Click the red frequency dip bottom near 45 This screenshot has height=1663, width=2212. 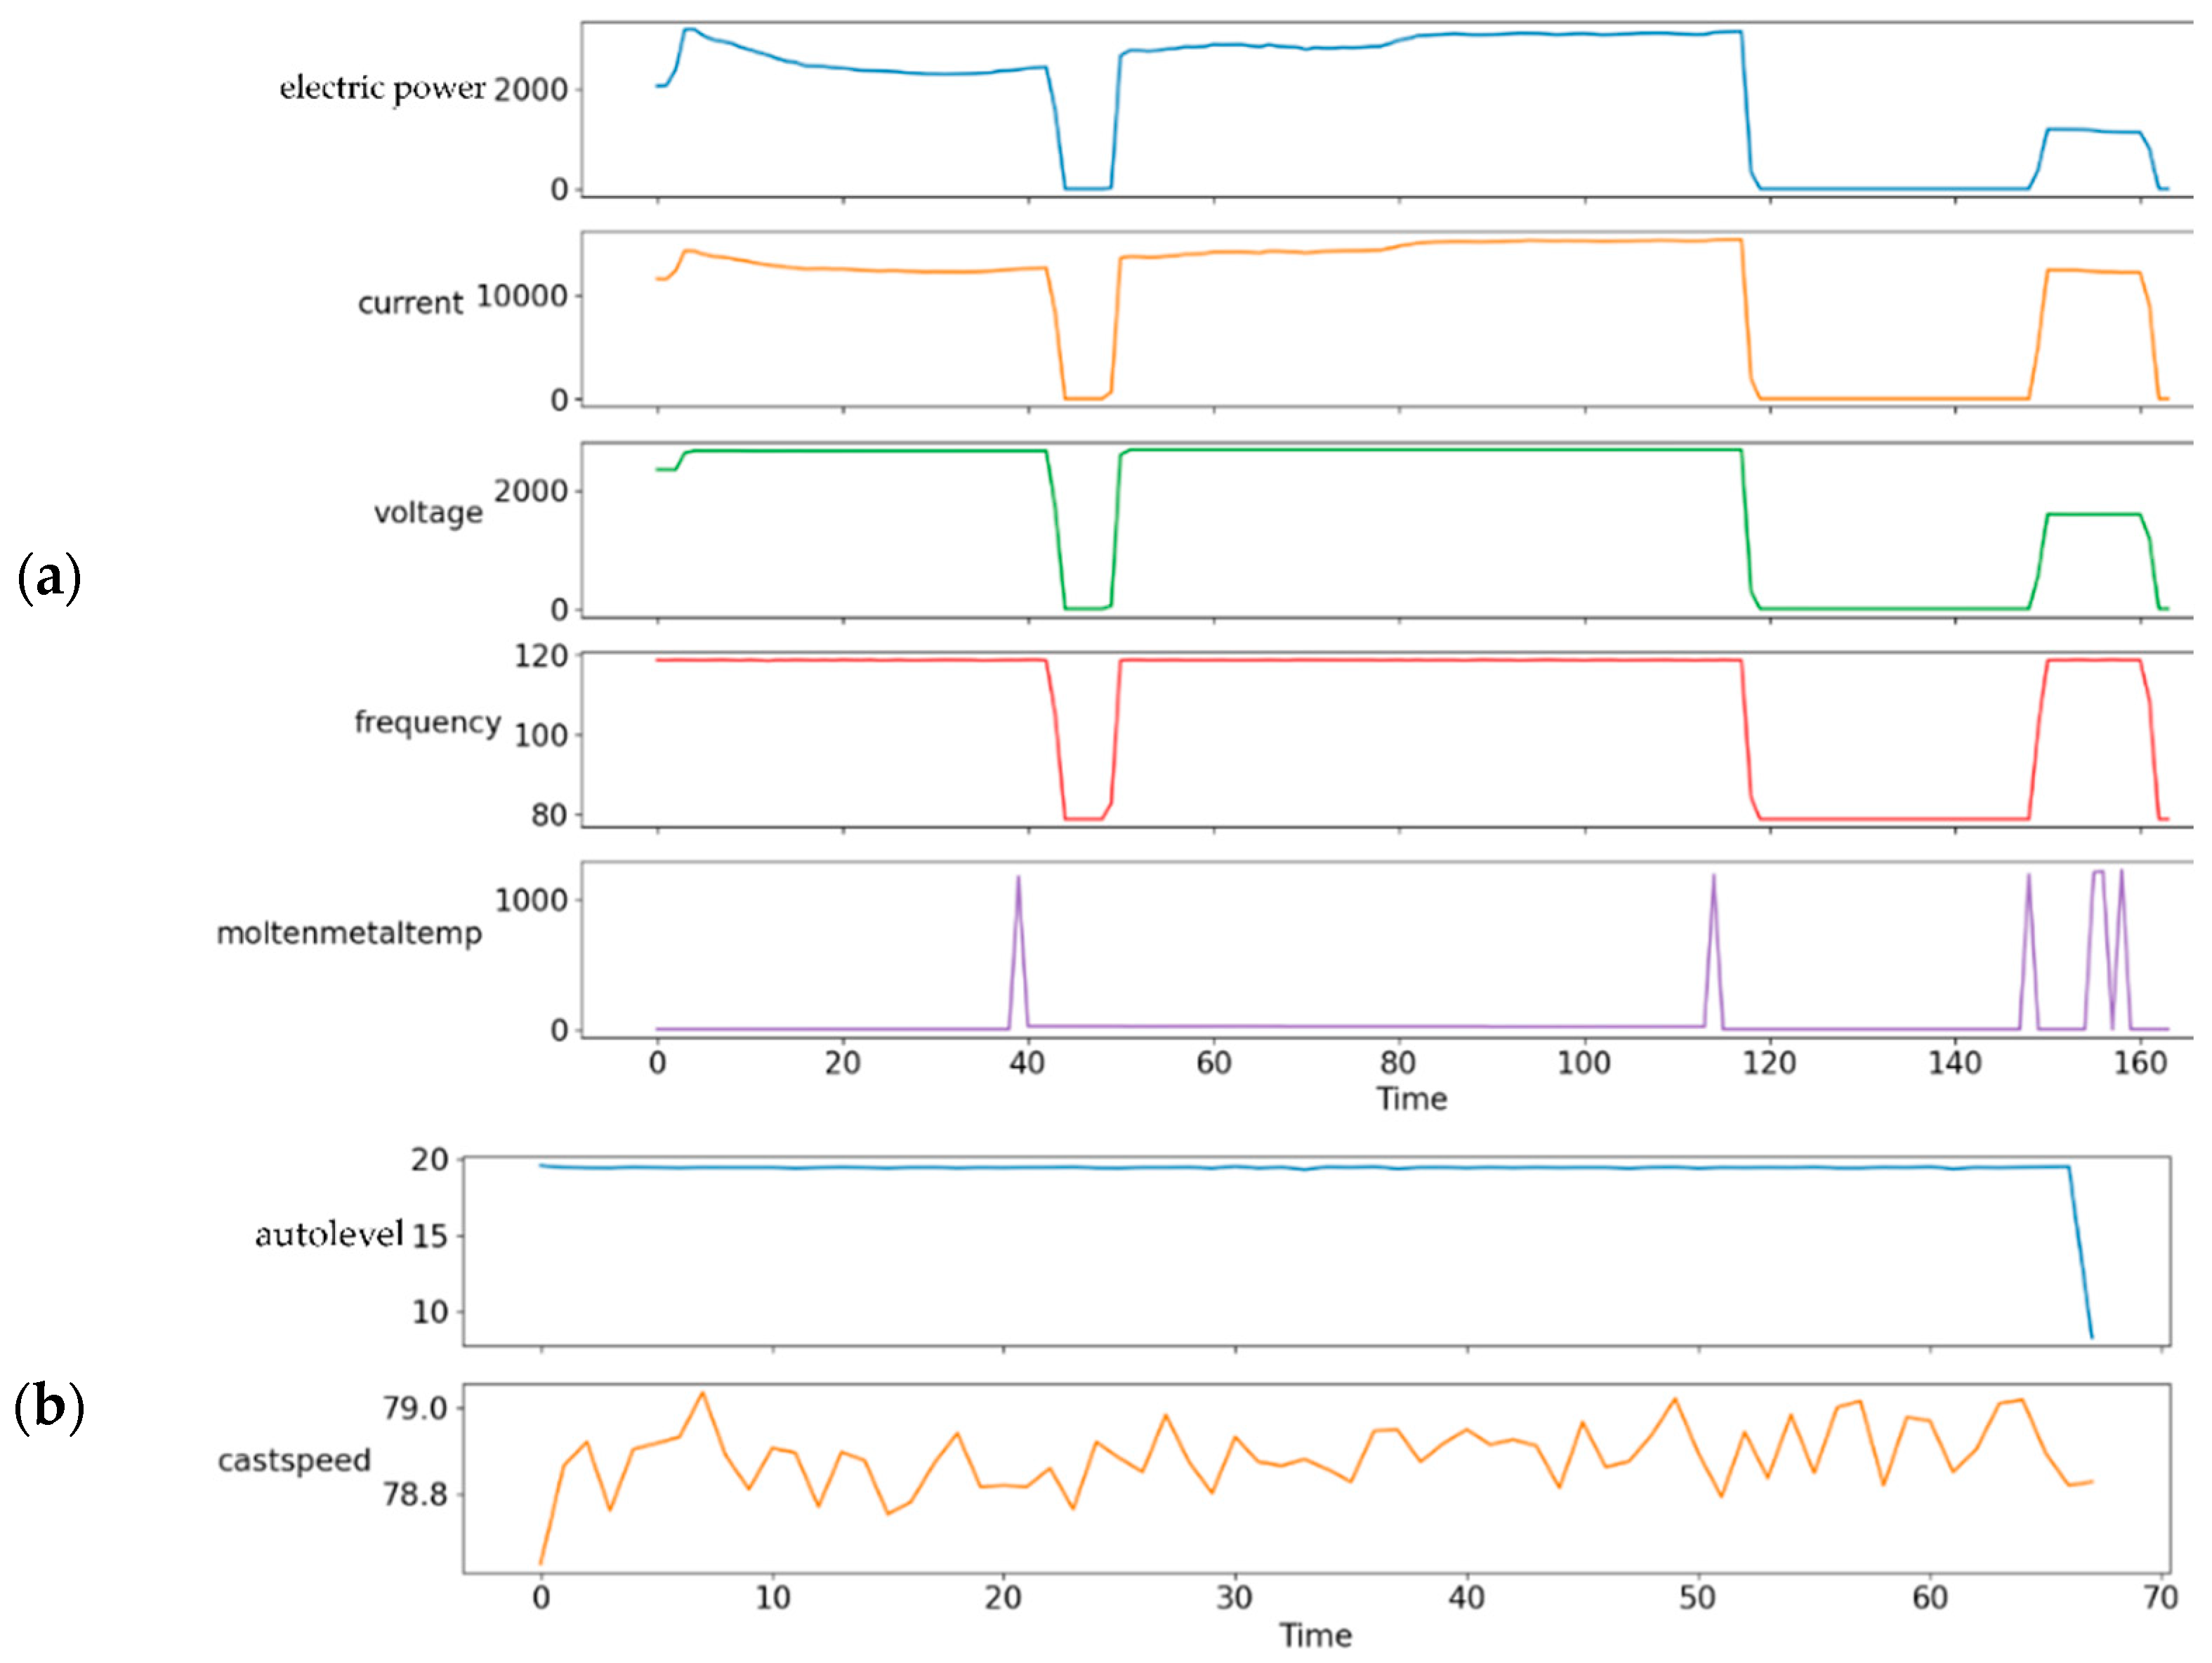click(1083, 818)
